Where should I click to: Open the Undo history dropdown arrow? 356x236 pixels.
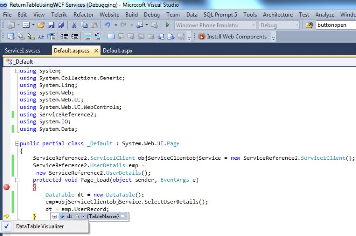116,25
